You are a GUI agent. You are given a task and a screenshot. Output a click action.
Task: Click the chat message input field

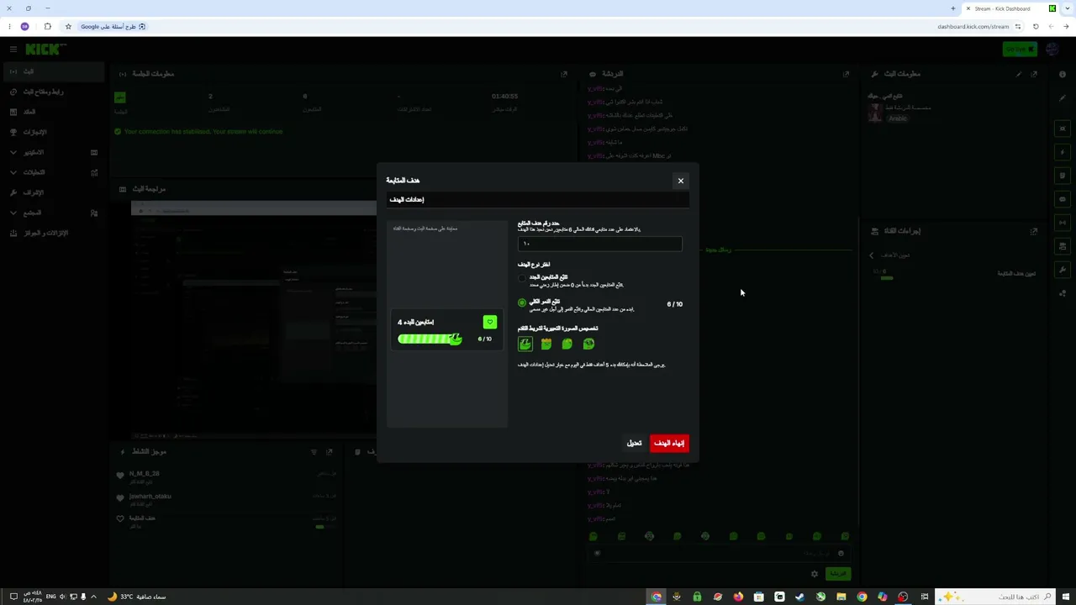pyautogui.click(x=720, y=553)
